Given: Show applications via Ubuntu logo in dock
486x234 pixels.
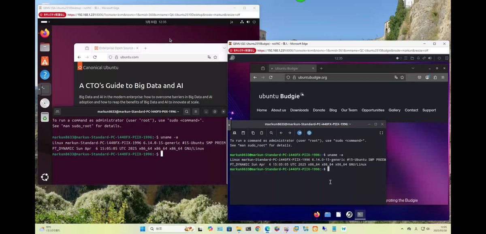Looking at the screenshot, I should [x=45, y=177].
